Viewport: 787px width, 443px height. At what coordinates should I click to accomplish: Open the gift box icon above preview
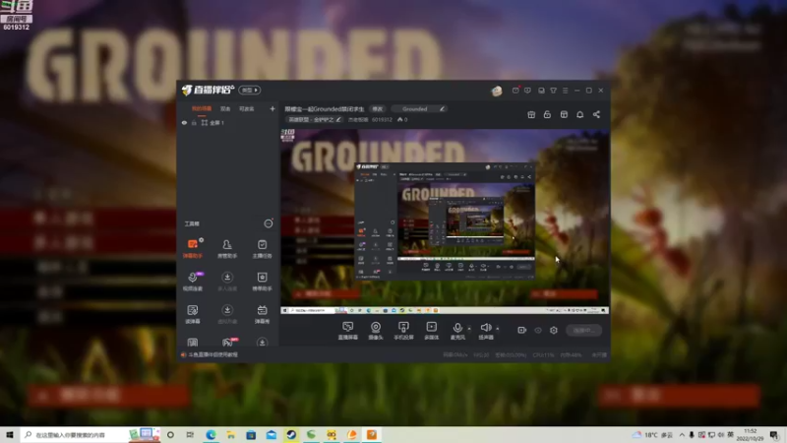pos(531,114)
